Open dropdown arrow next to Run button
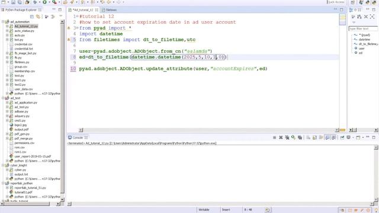This screenshot has height=213, width=379. (49, 2)
